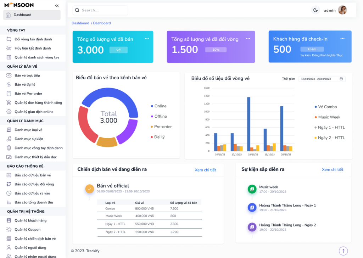Toggle dark mode moon icon
This screenshot has height=258, width=363.
click(315, 10)
